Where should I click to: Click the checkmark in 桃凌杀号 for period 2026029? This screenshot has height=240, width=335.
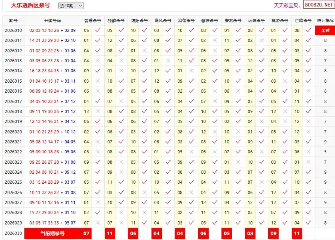click(x=285, y=223)
